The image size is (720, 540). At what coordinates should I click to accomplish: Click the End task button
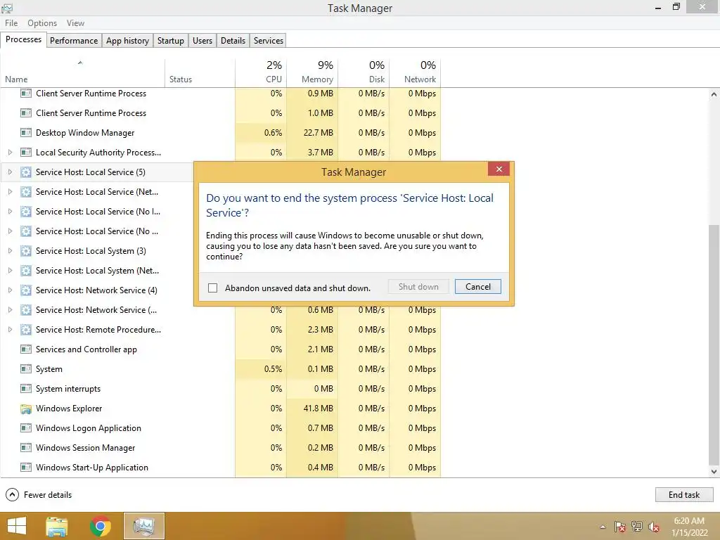pos(684,494)
